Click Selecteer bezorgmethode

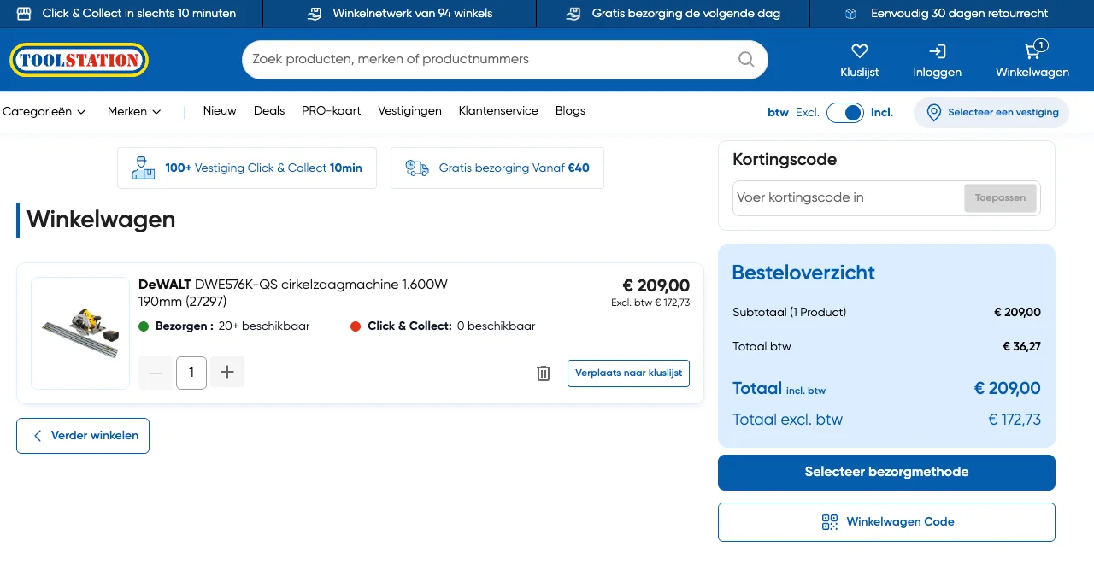pos(886,471)
